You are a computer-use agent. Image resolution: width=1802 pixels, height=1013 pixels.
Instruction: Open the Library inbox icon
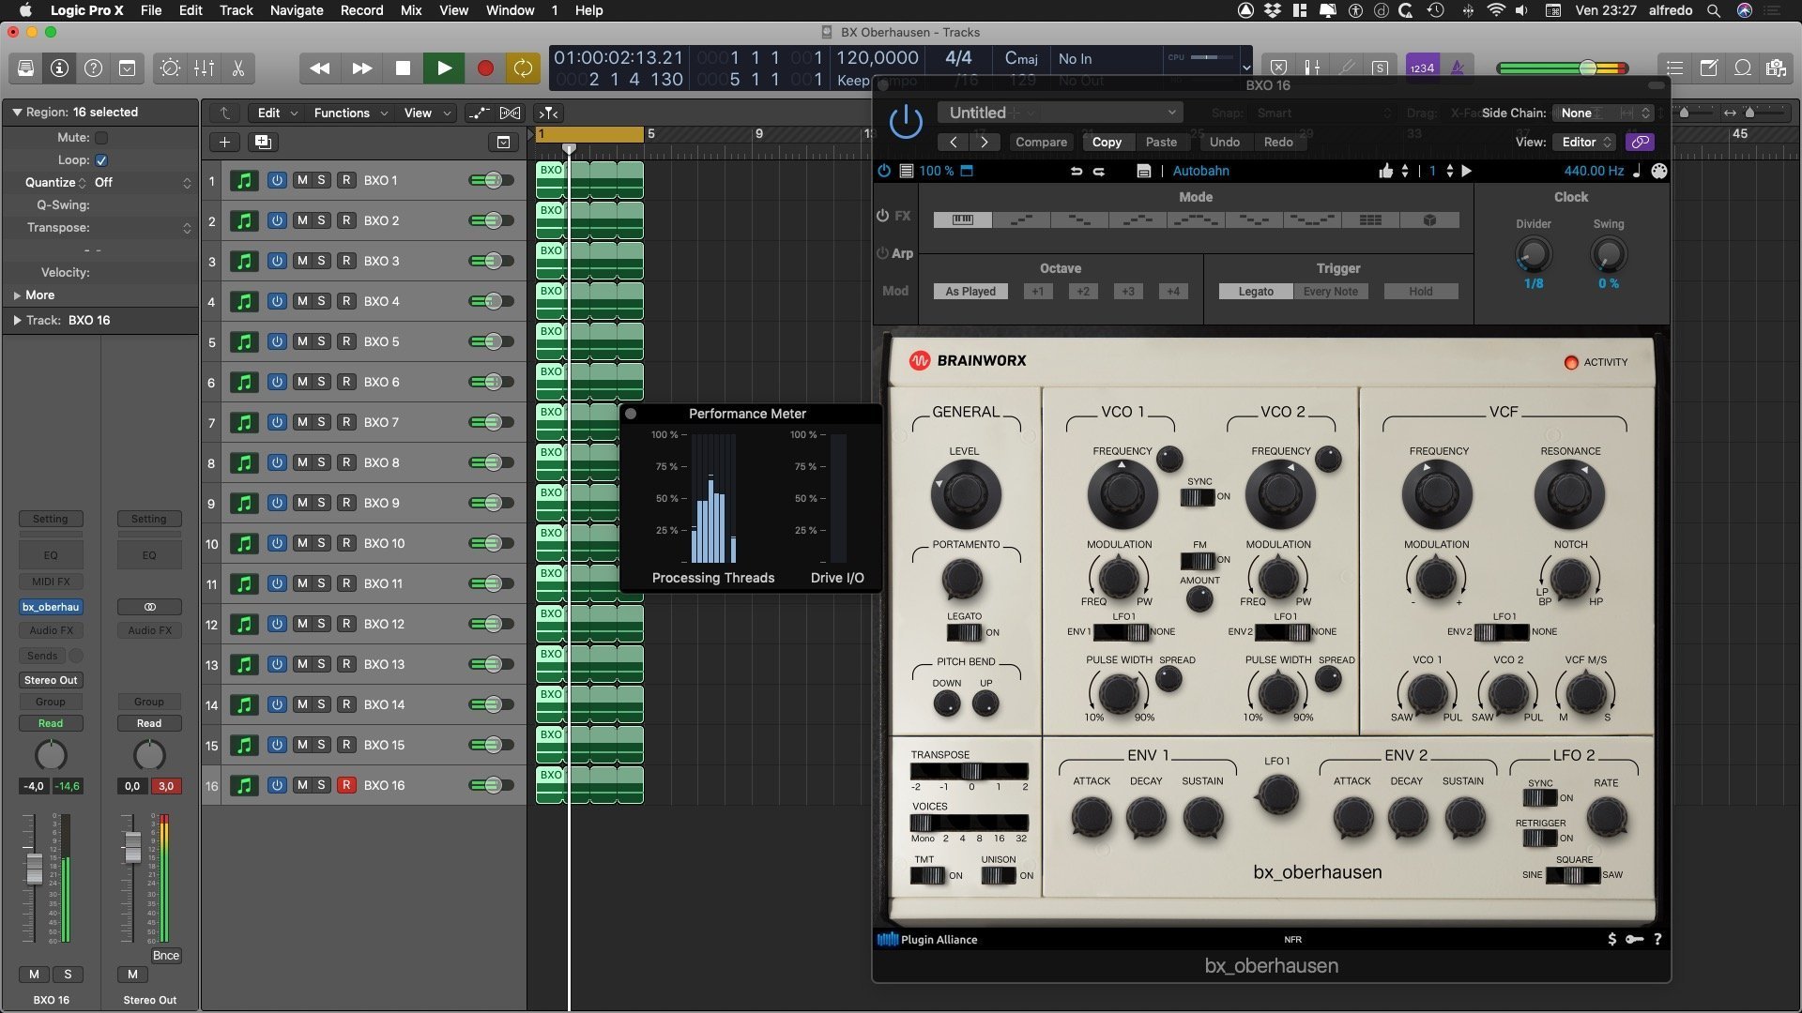pyautogui.click(x=25, y=68)
